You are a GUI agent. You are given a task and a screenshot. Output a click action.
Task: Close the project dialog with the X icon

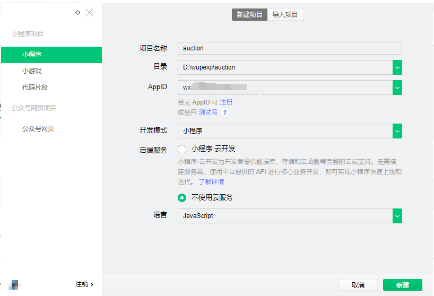[x=89, y=12]
